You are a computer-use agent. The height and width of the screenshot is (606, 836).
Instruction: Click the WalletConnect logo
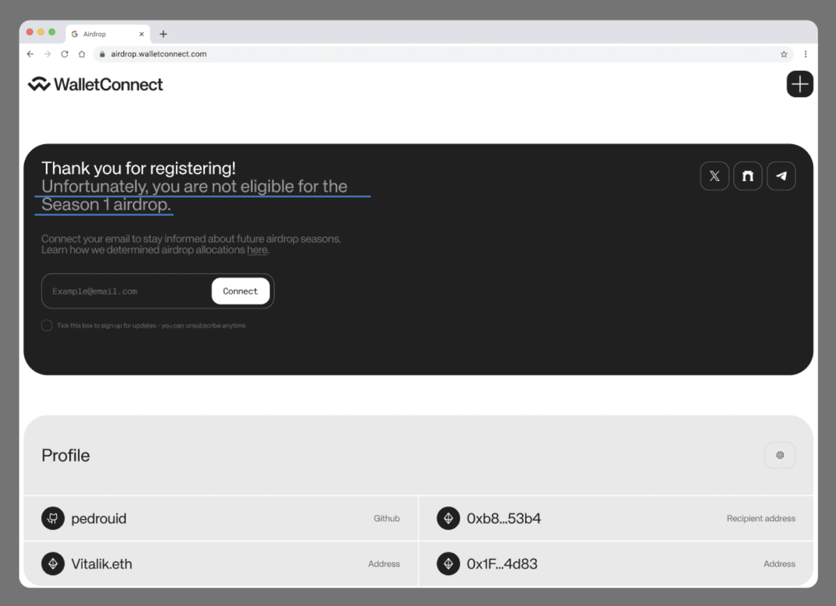point(95,84)
